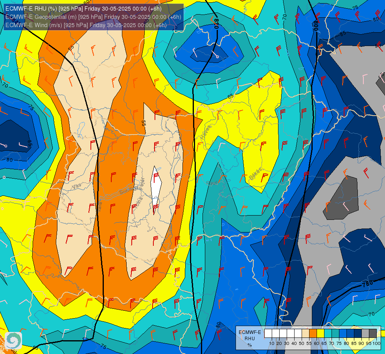Click the '780' geopotential contour label

click(368, 284)
